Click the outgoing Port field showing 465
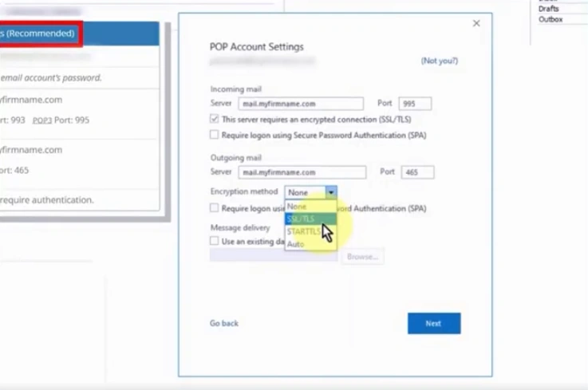This screenshot has height=390, width=588. click(x=417, y=172)
